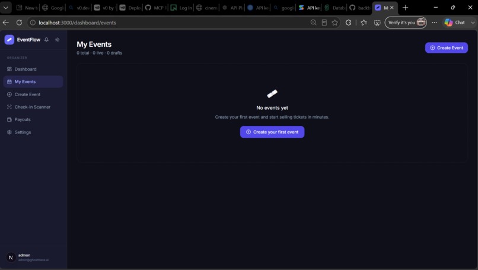Open Create Event sidebar item
This screenshot has width=478, height=270.
pos(33,94)
